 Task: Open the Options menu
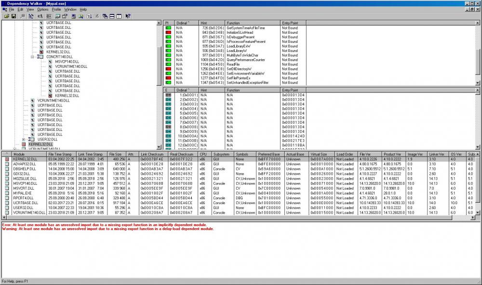pos(43,9)
